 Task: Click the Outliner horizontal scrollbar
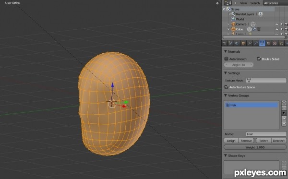pyautogui.click(x=254, y=37)
